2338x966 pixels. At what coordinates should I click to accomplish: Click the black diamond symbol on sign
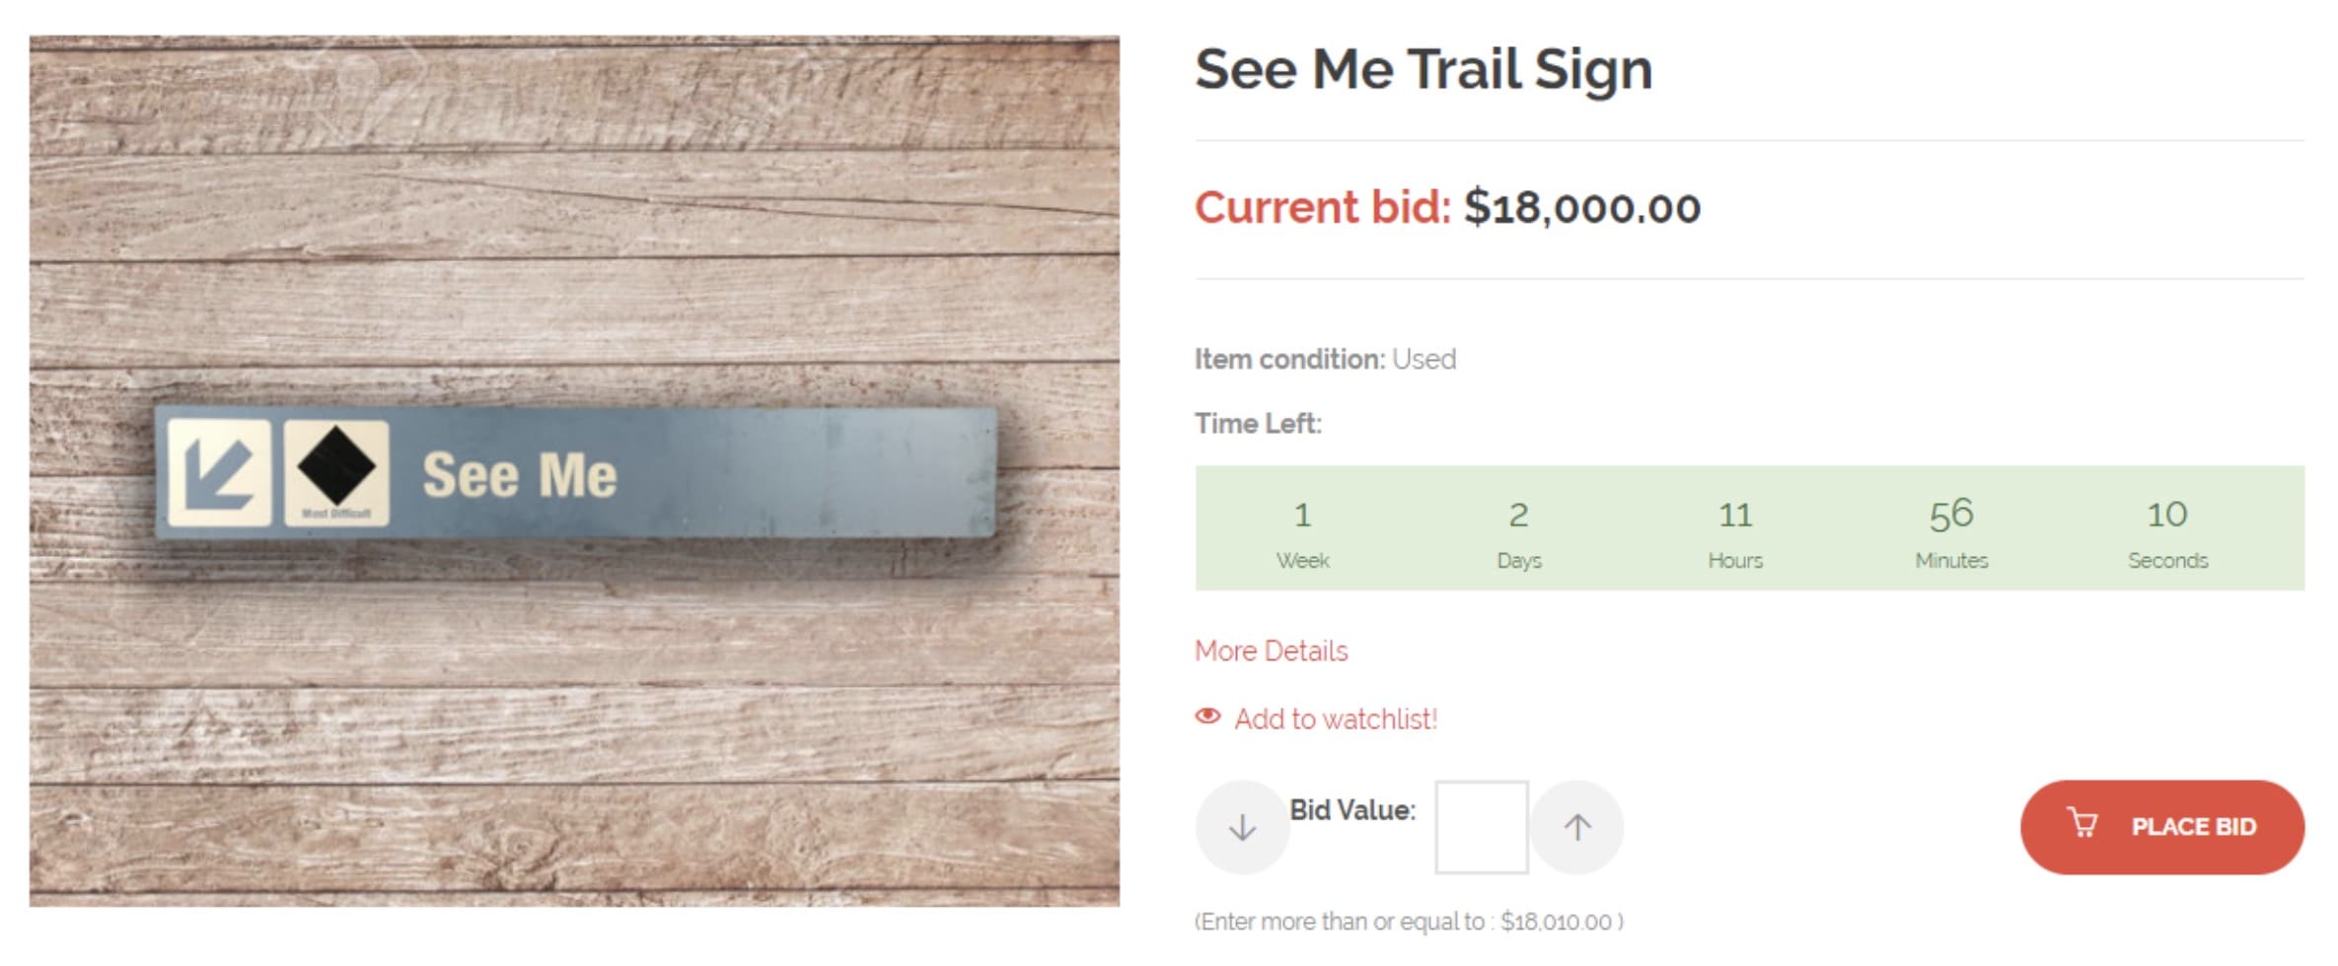click(x=336, y=466)
